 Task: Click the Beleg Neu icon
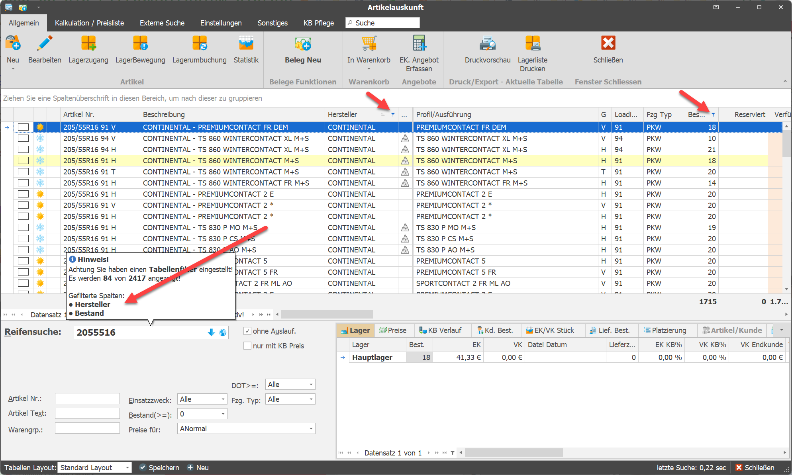303,43
